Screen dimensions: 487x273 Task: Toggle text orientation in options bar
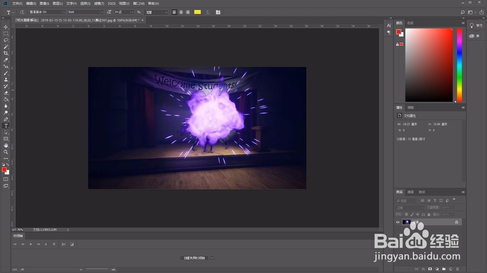click(22, 12)
